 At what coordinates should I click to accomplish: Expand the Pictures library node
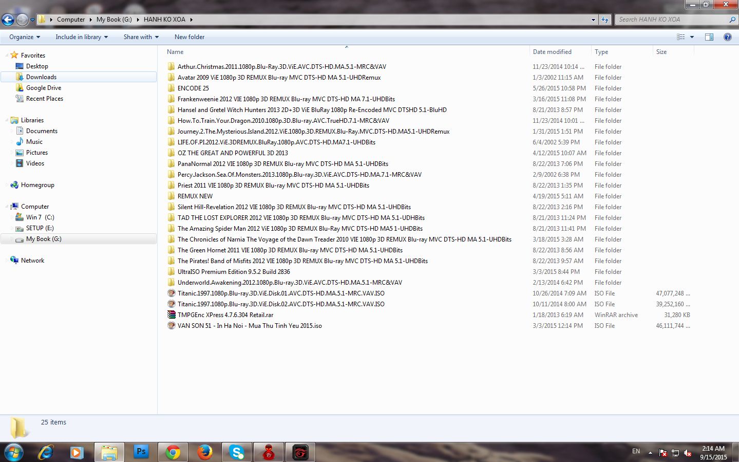[x=12, y=153]
